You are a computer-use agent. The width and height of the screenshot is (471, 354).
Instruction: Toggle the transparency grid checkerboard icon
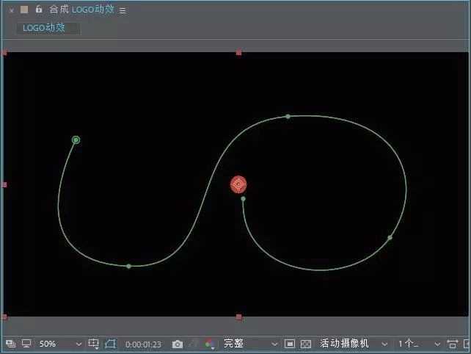coord(306,344)
